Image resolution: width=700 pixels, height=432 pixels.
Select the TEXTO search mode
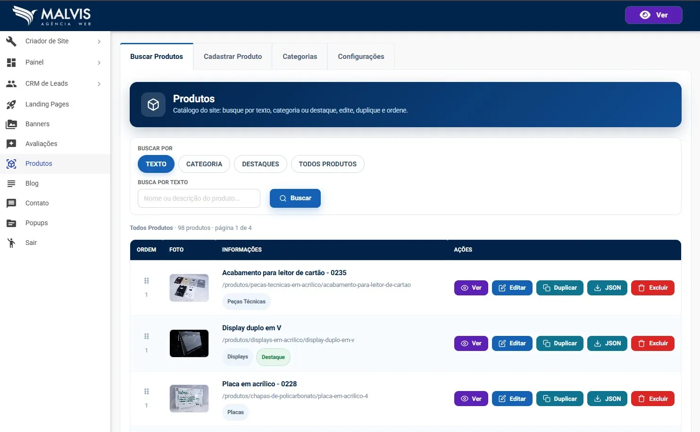(156, 164)
